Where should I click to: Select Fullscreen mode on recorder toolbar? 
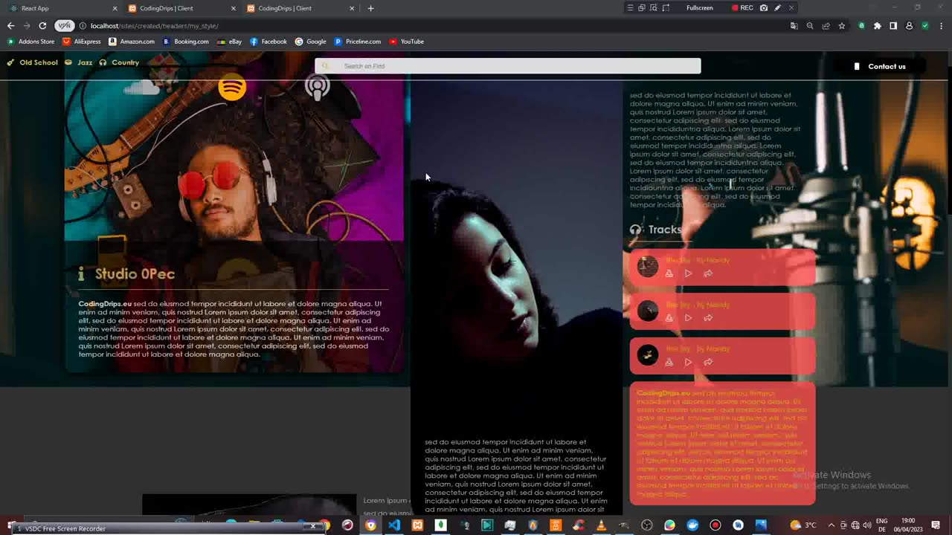(x=699, y=8)
